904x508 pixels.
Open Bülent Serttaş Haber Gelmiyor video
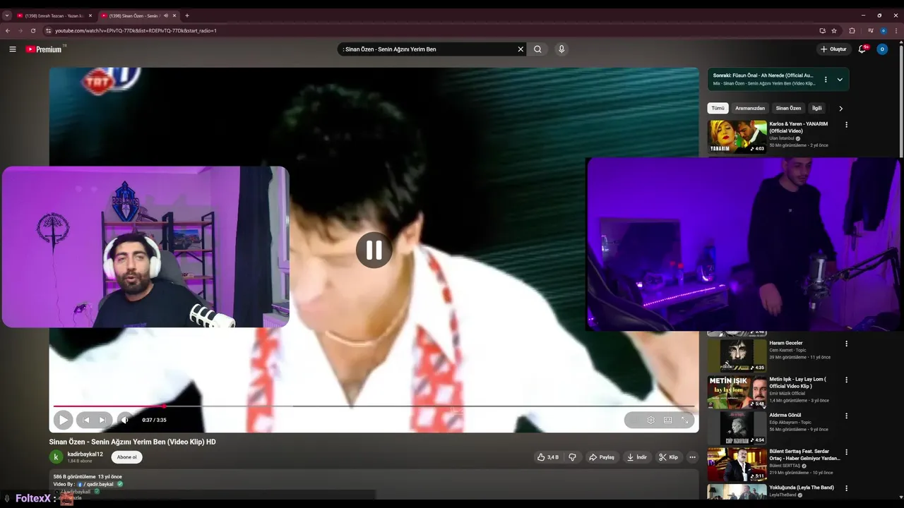737,464
